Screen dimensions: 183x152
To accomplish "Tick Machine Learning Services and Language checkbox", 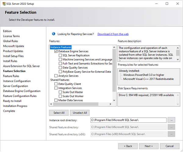I will point(60,59).
